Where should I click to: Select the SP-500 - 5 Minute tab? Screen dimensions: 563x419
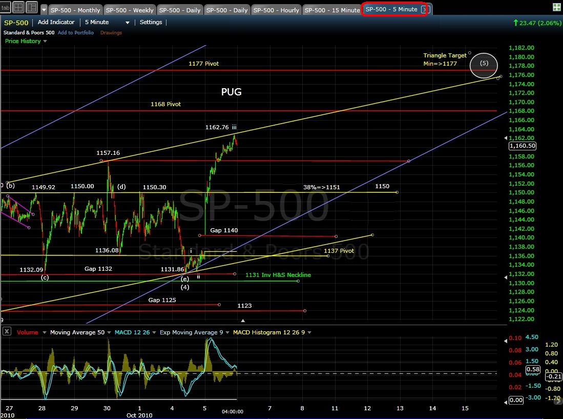tap(391, 9)
